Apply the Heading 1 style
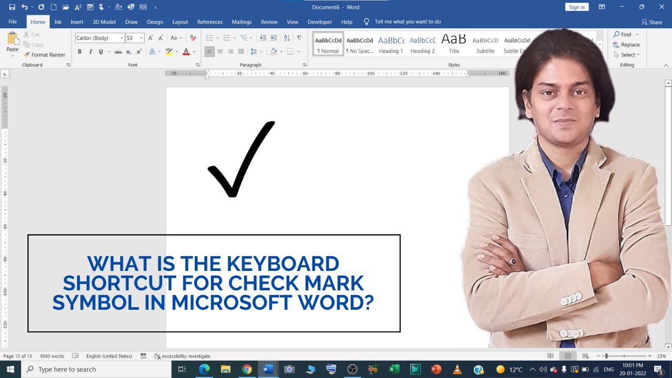Image resolution: width=672 pixels, height=378 pixels. coord(391,43)
